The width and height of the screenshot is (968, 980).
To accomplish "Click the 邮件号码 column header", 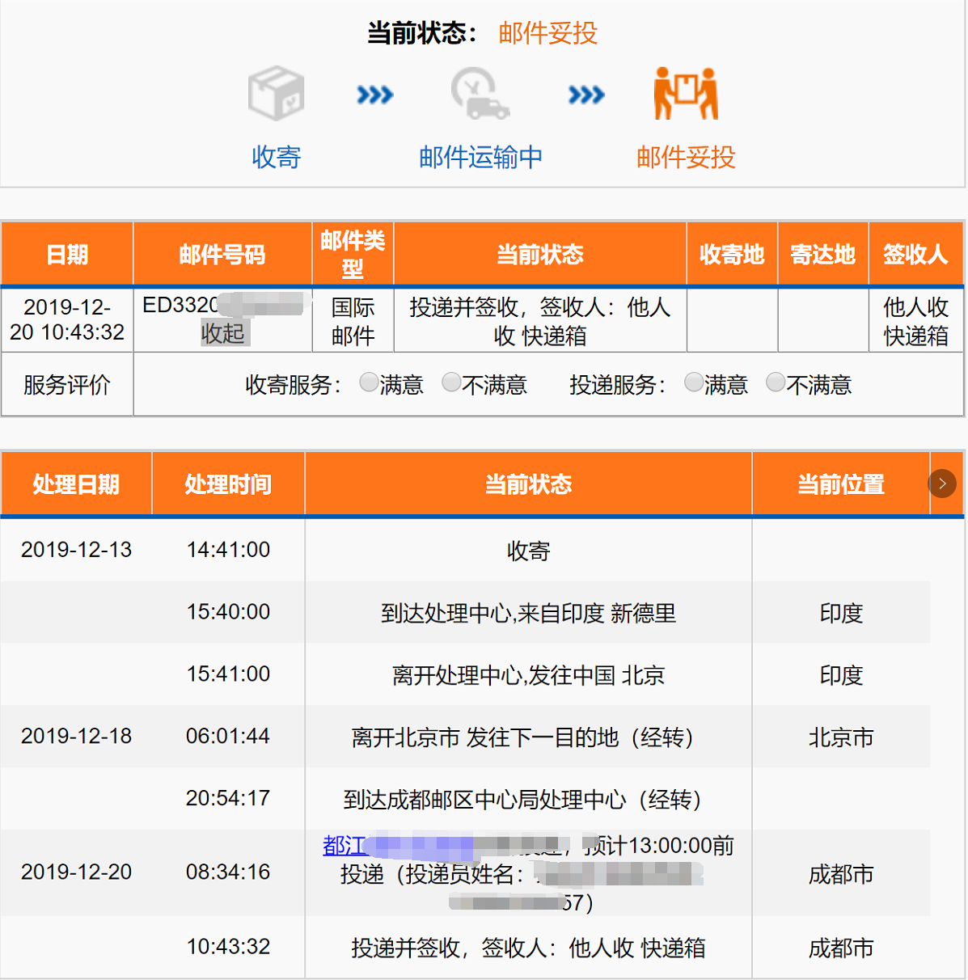I will [x=222, y=255].
